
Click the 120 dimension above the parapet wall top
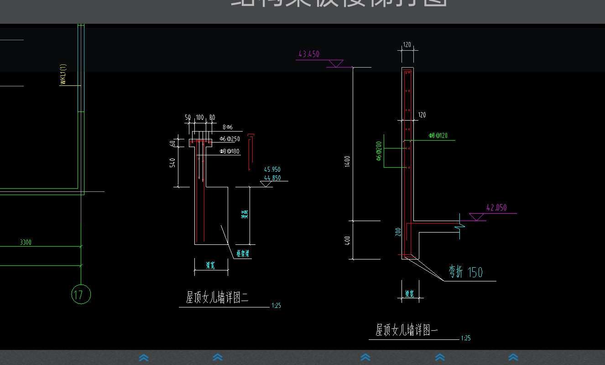pos(407,45)
